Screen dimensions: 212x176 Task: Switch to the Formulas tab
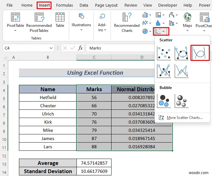[64, 5]
